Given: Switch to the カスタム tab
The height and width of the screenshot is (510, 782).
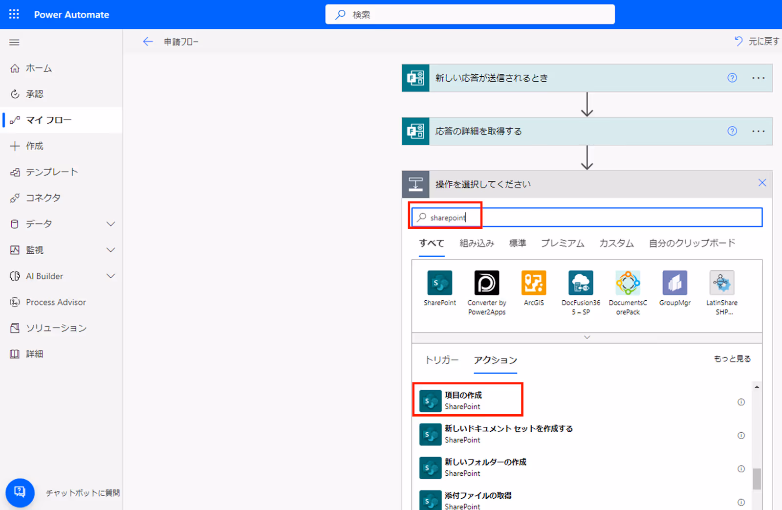Looking at the screenshot, I should click(x=616, y=243).
